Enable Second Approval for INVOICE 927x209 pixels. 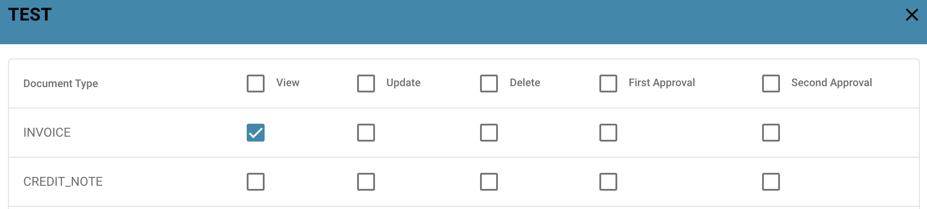pos(771,133)
